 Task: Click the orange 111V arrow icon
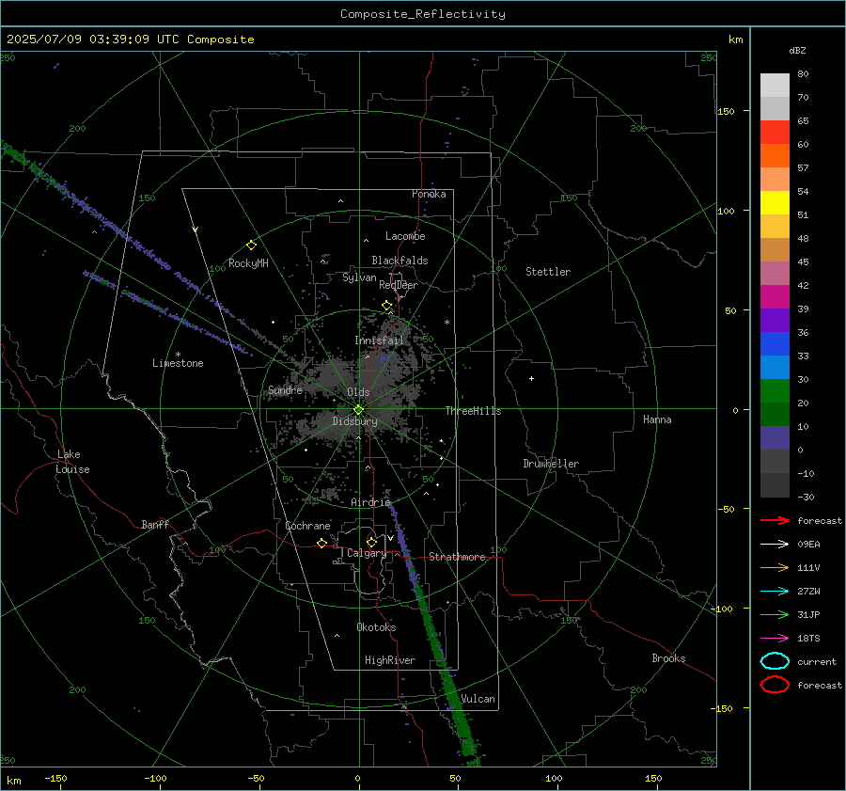pos(775,567)
